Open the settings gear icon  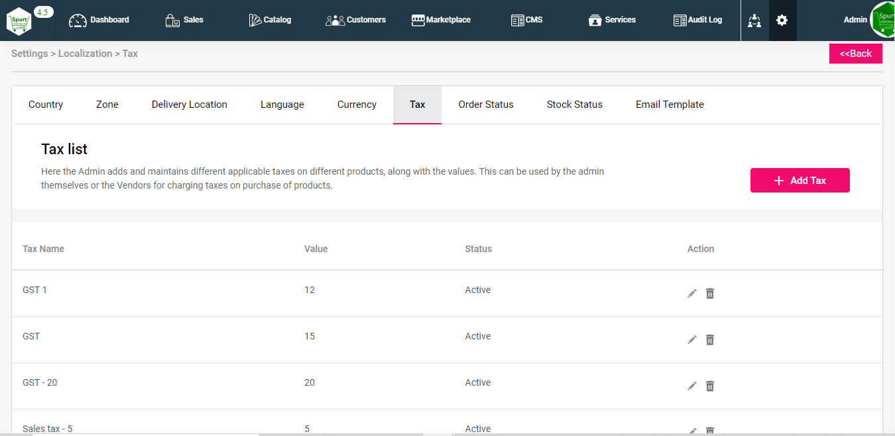click(x=782, y=21)
